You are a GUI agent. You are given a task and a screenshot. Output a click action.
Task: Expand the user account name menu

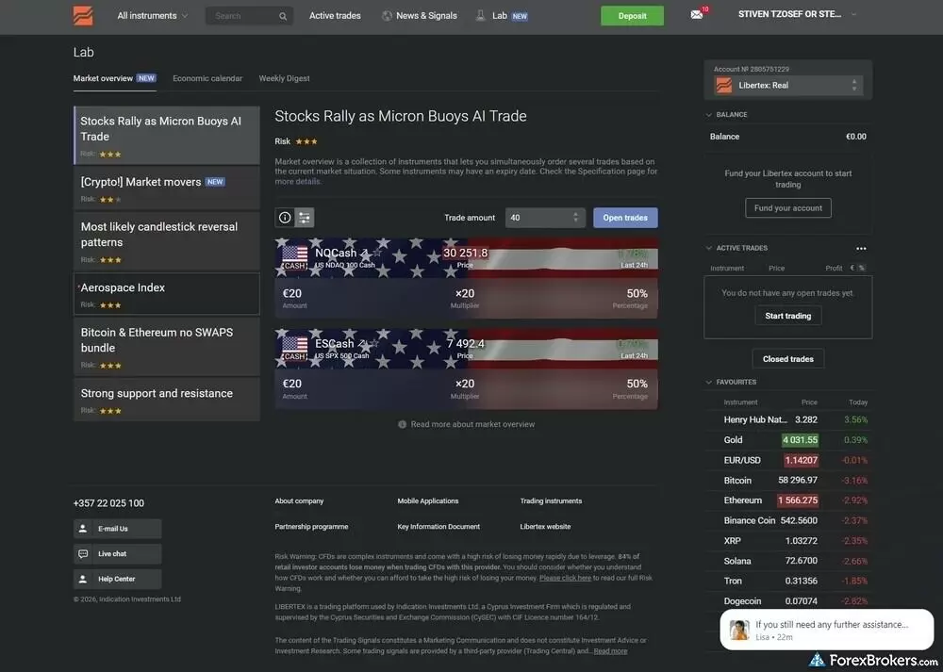tap(797, 14)
